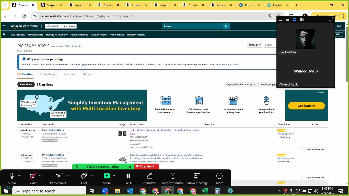Click the Show Filters button
This screenshot has width=349, height=196.
(26, 84)
